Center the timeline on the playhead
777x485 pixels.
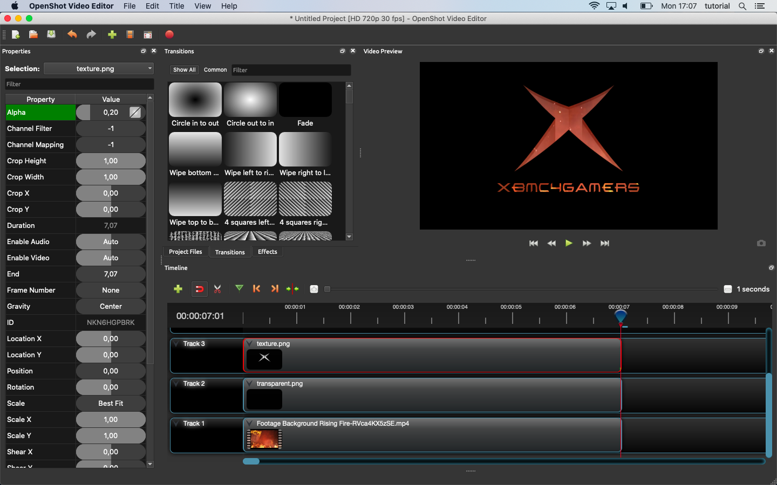(292, 289)
